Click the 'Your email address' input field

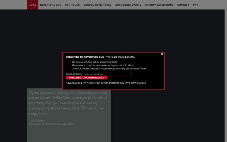108,74
